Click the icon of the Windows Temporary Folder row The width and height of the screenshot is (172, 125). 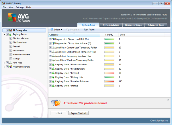click(53, 60)
